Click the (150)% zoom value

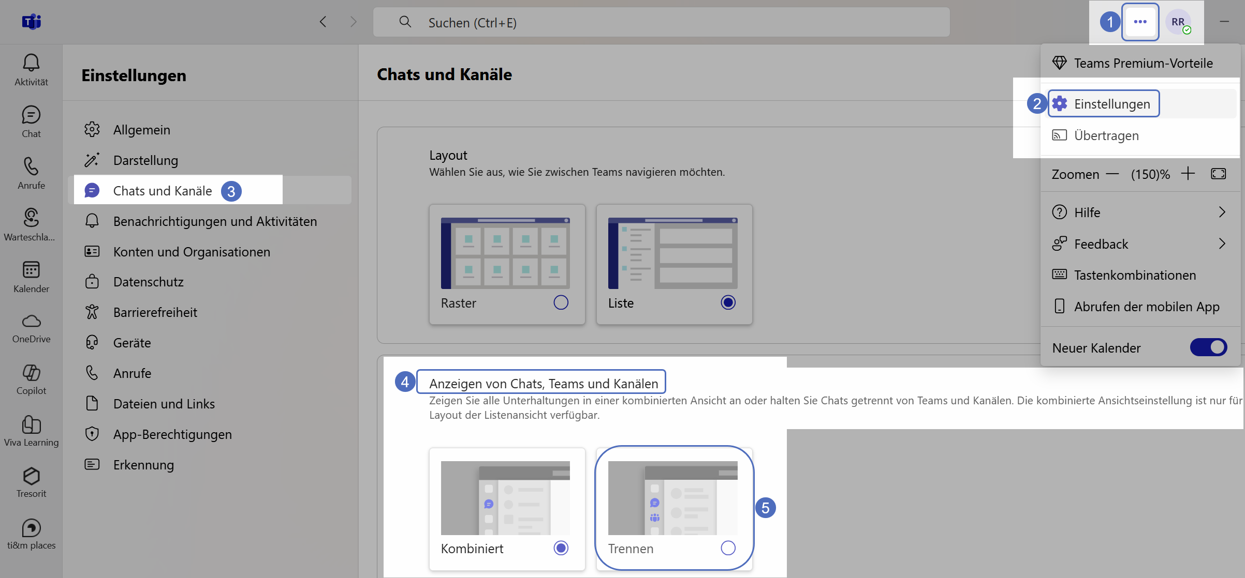pos(1150,174)
